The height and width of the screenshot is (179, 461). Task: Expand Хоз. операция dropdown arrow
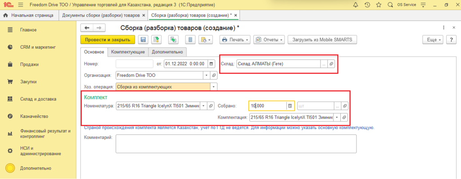point(214,87)
